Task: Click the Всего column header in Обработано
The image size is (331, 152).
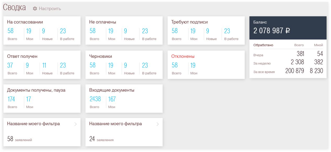Action: coord(299,45)
